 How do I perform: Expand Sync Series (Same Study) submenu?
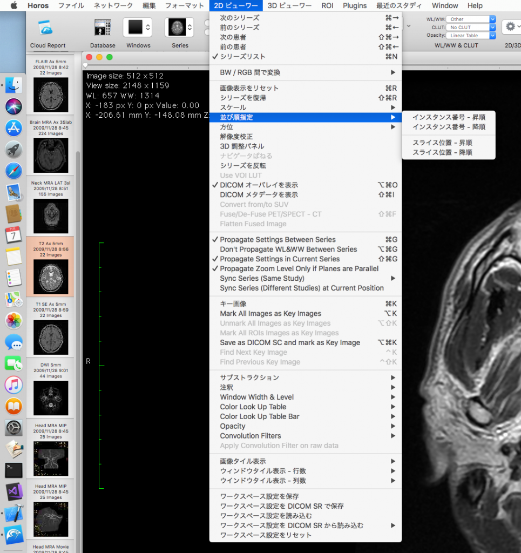click(x=305, y=278)
